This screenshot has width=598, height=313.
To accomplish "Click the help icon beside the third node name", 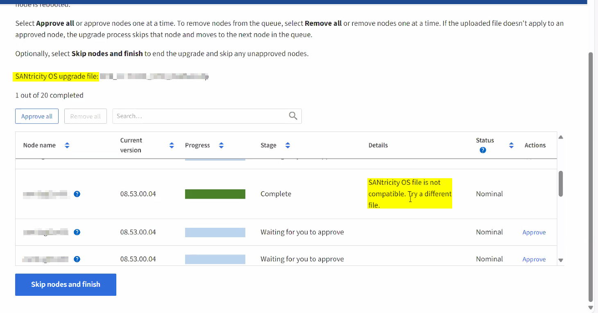I will pos(77,259).
